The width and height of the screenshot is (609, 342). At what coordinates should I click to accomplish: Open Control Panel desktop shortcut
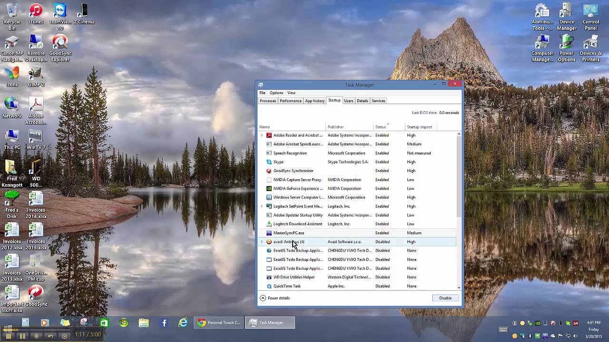590,17
